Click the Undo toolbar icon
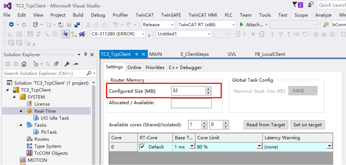The height and width of the screenshot is (165, 346). tap(116, 25)
